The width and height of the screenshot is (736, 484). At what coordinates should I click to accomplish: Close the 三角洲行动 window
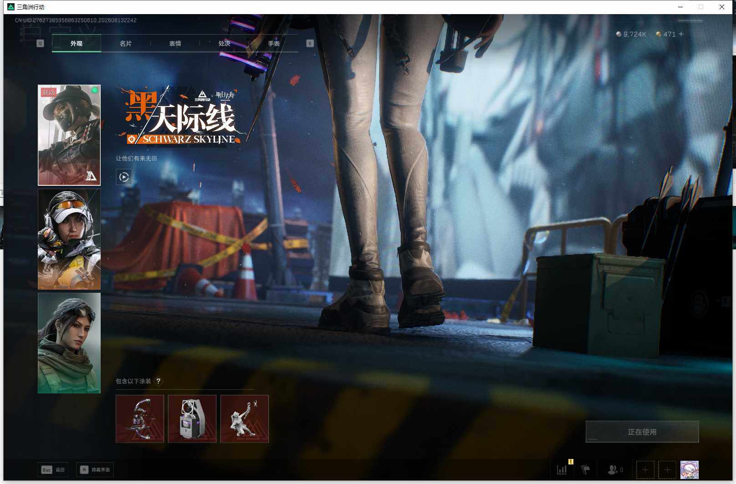pos(722,7)
